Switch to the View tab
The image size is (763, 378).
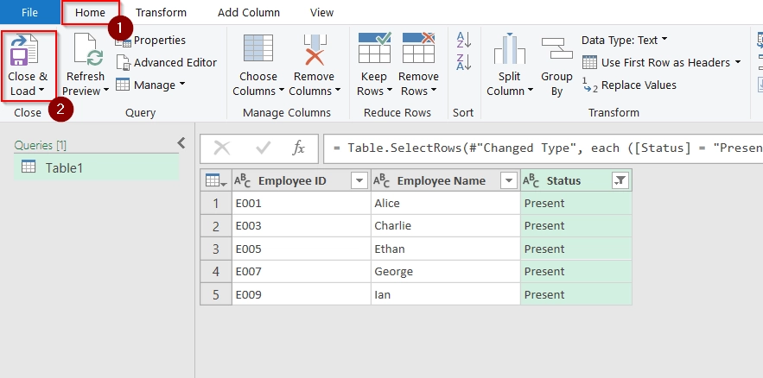click(321, 13)
